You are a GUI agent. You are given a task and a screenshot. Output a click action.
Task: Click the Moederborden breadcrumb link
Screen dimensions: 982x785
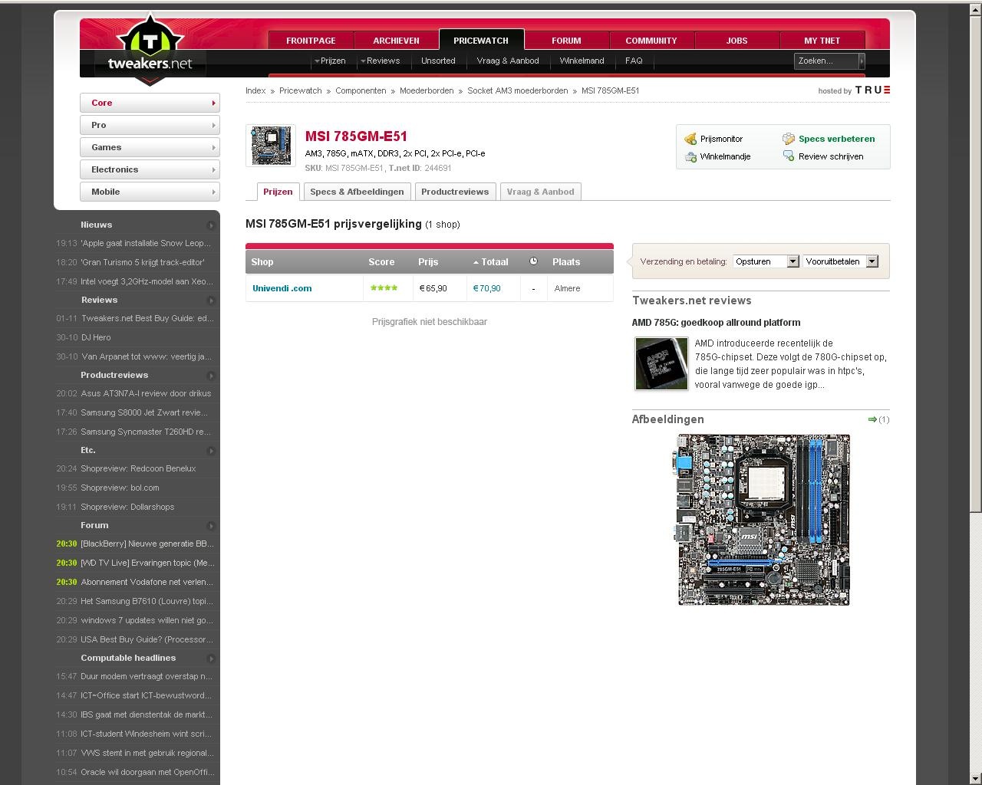click(427, 90)
